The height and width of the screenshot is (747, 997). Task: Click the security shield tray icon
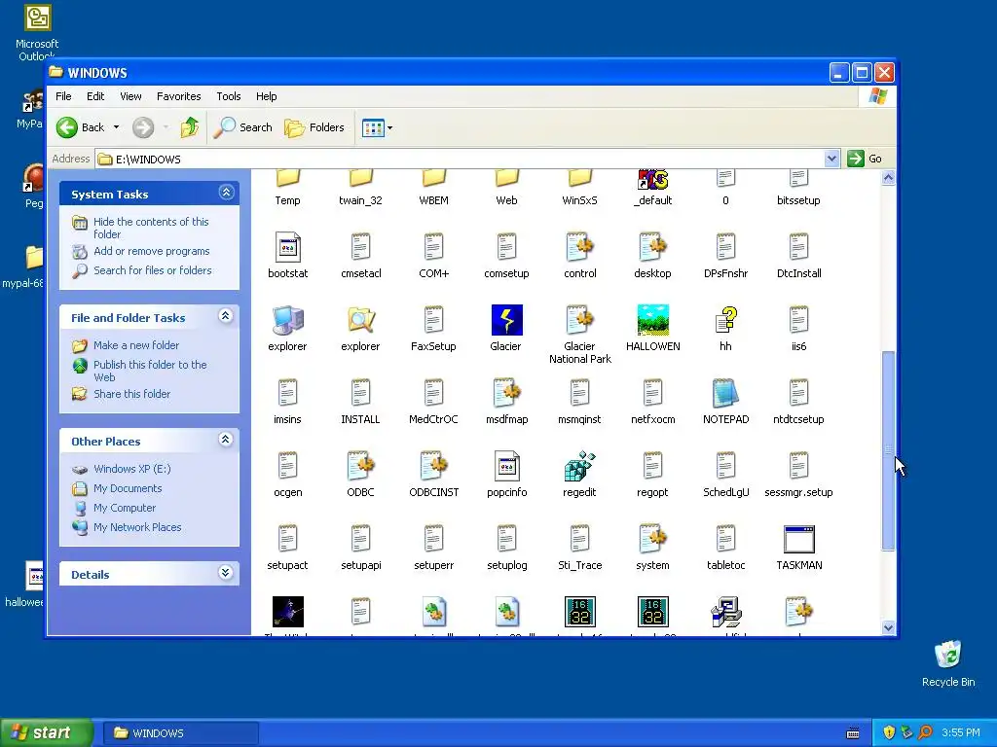click(x=889, y=733)
